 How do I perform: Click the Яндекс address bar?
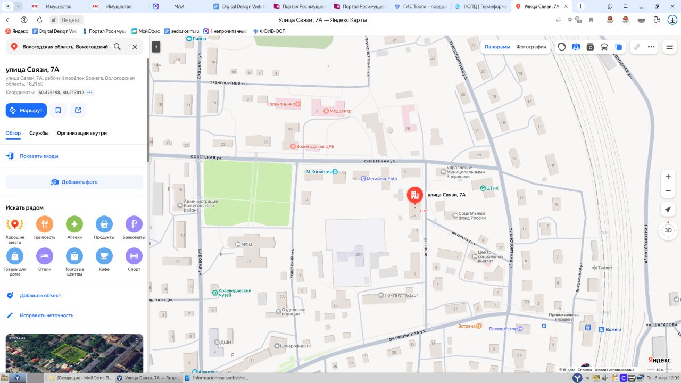[71, 20]
